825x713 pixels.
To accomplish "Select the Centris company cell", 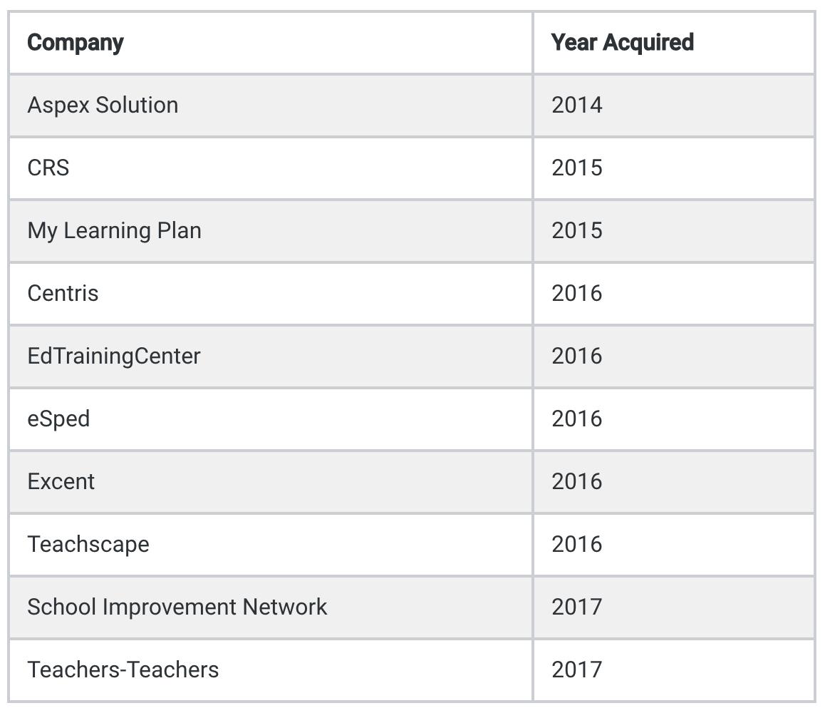I will pos(271,293).
